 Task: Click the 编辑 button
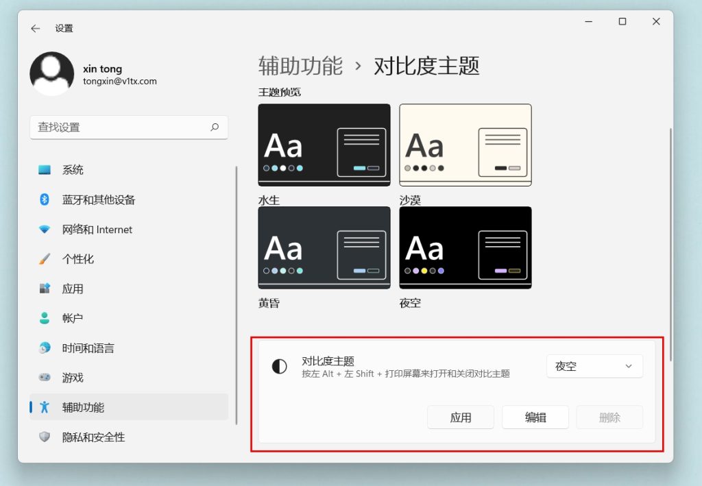535,417
